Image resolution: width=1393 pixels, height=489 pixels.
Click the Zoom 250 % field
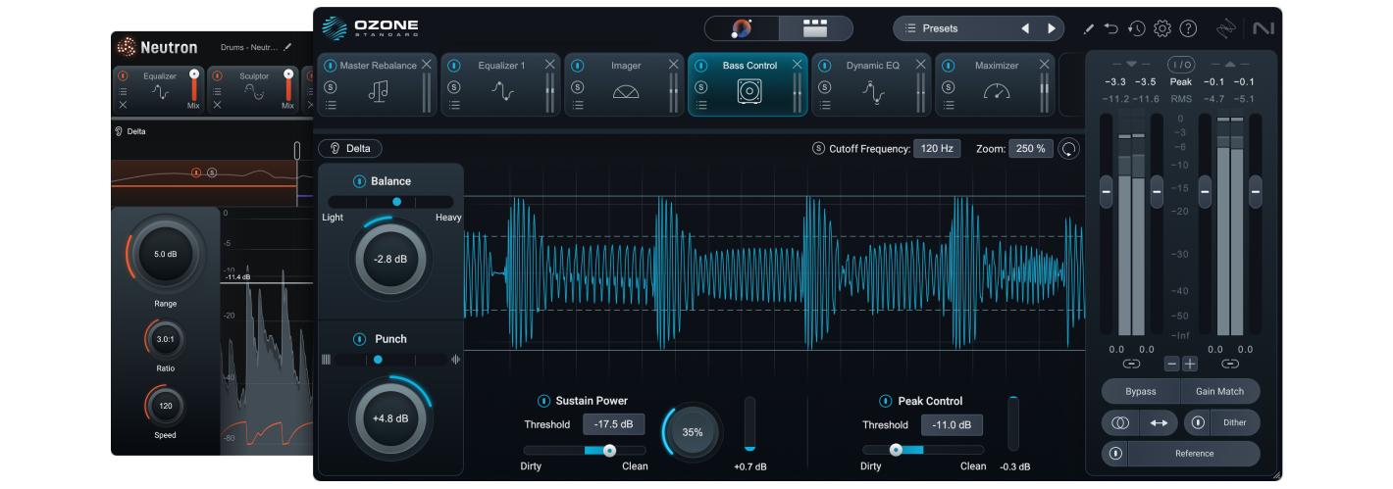click(x=1030, y=149)
